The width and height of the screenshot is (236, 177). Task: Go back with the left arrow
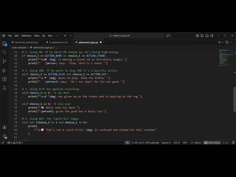(65, 36)
